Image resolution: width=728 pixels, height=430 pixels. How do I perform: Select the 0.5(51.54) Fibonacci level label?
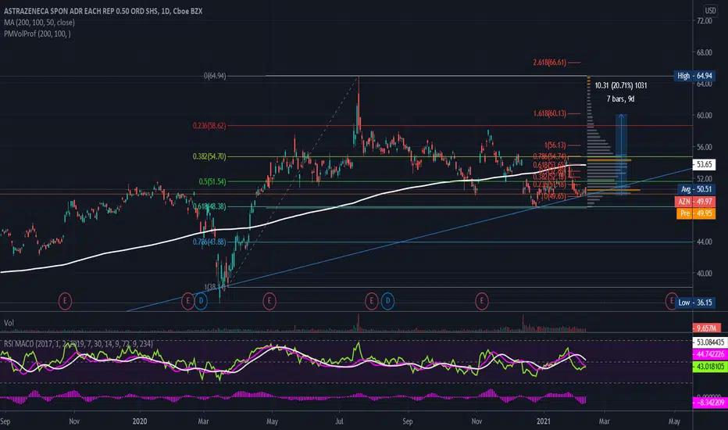point(212,181)
